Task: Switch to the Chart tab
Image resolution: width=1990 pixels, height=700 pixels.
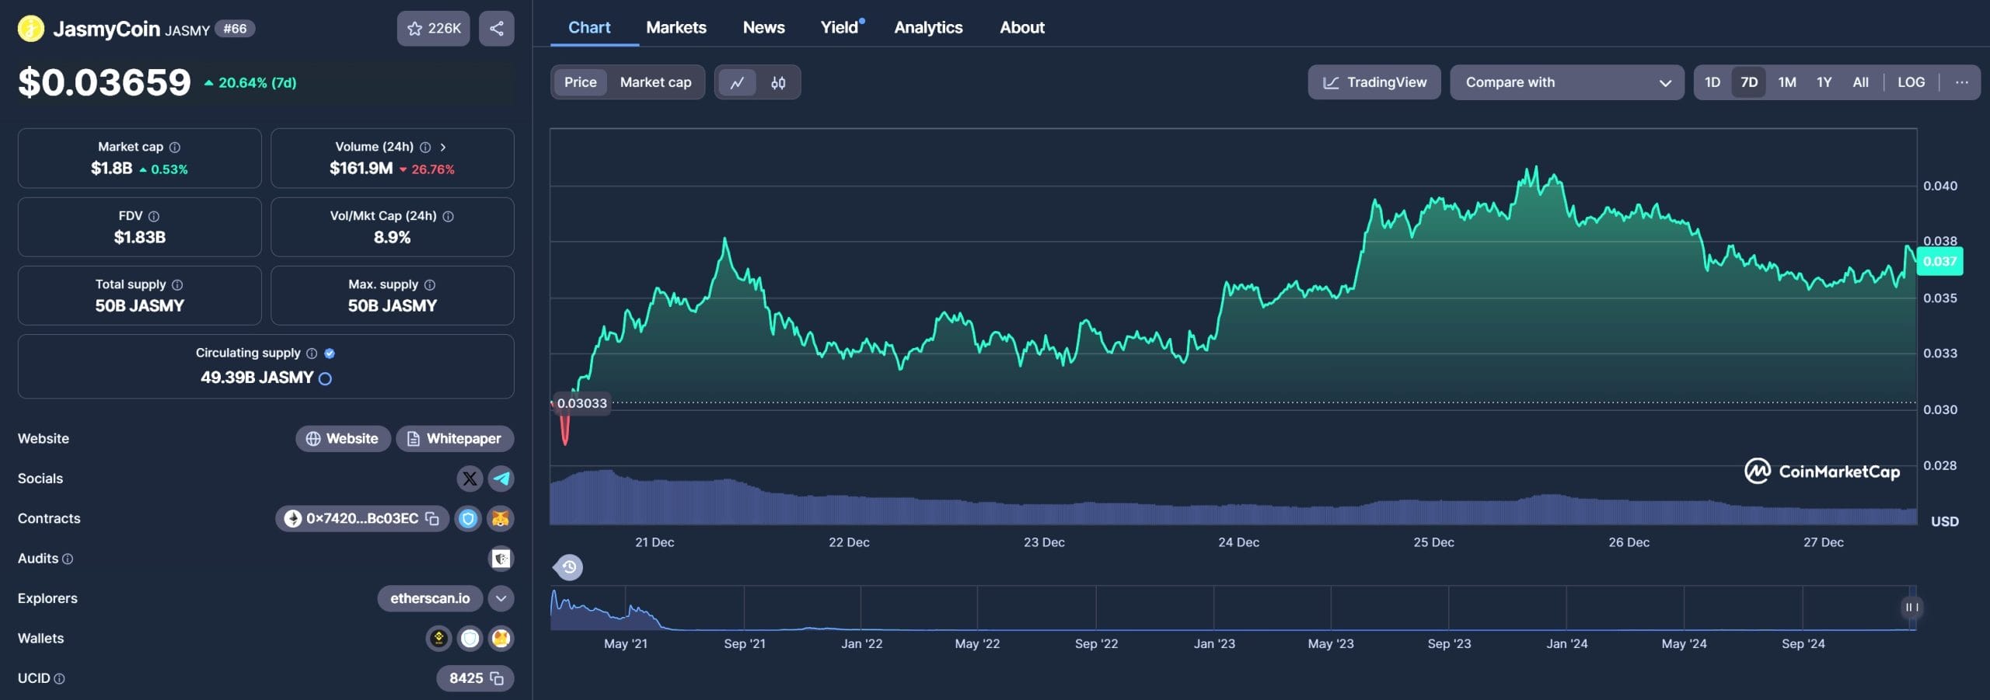Action: click(589, 28)
